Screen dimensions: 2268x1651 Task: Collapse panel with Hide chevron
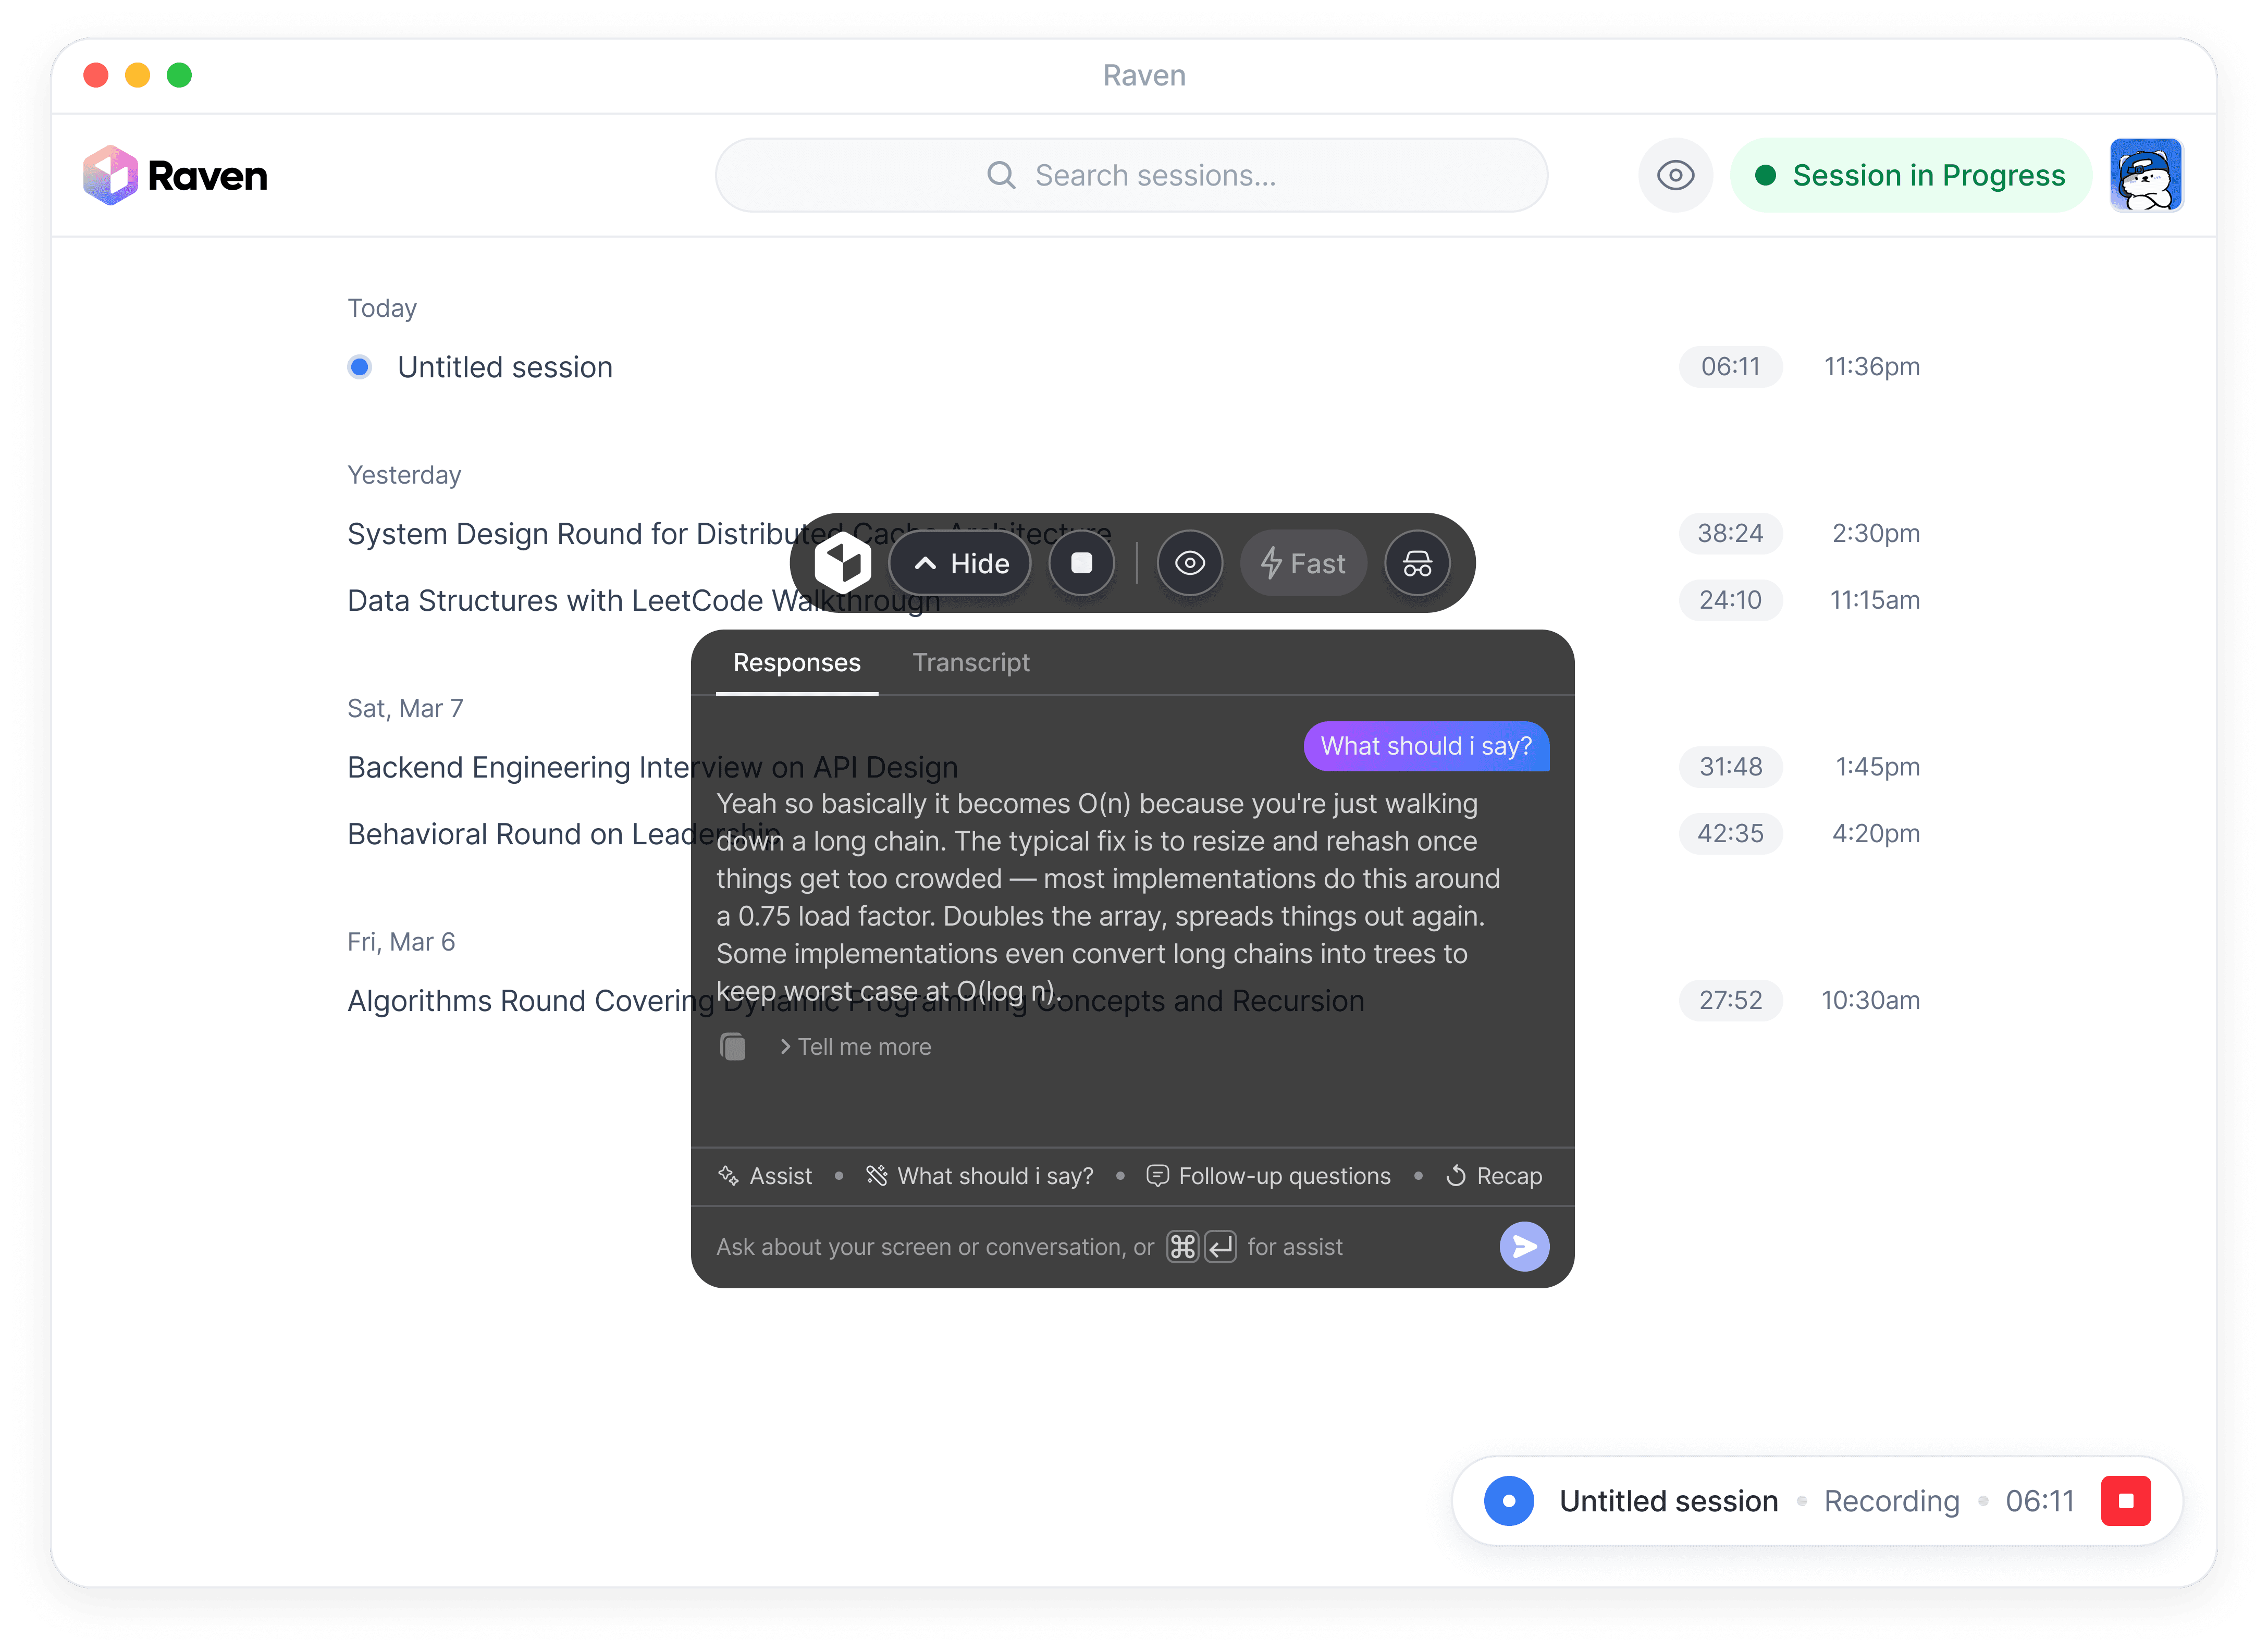point(960,563)
